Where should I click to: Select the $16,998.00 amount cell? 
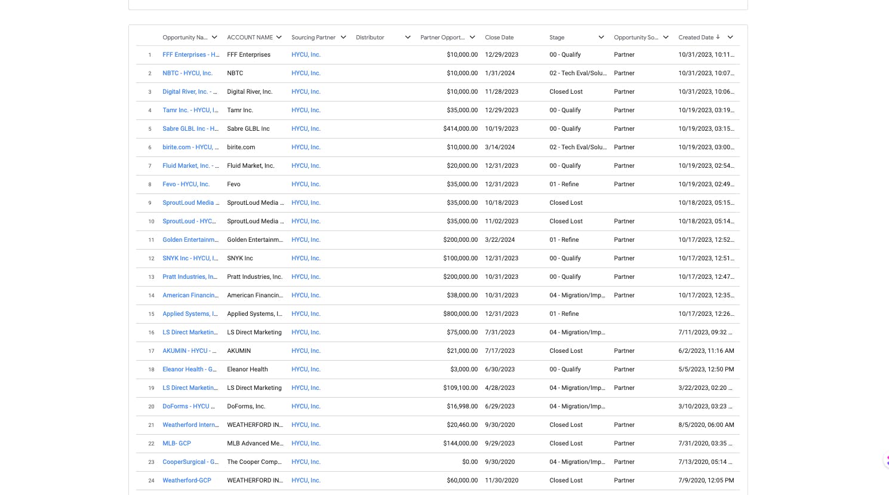coord(462,406)
